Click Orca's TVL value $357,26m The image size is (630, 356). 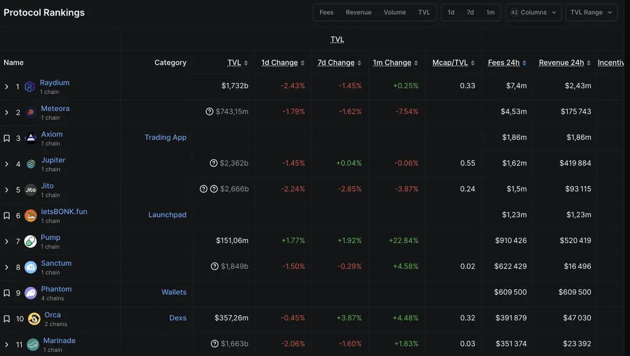coord(232,318)
